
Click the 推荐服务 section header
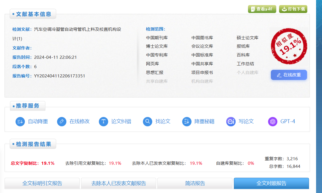27,106
